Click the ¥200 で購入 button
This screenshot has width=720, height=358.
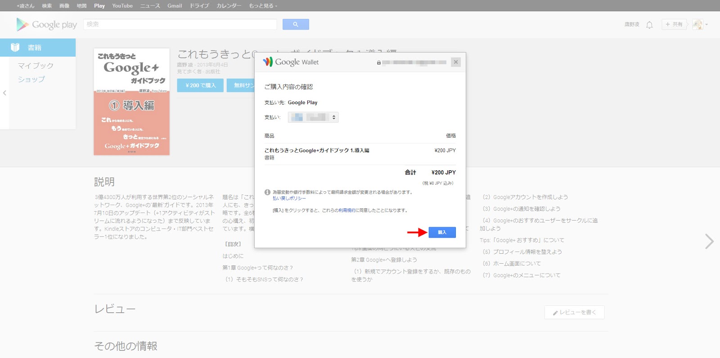click(x=200, y=85)
